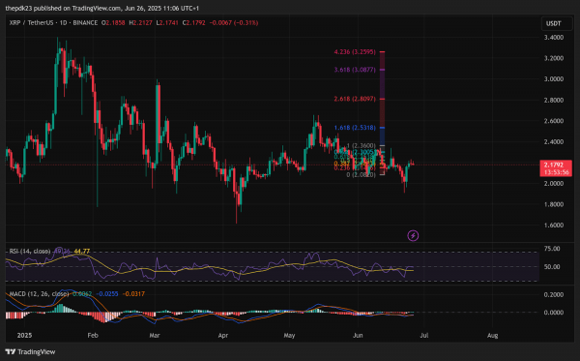Click the purple lightning bolt icon
The width and height of the screenshot is (580, 361).
[x=413, y=235]
